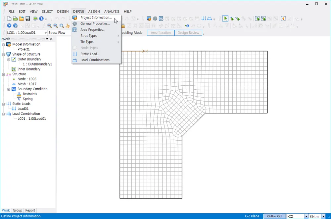Activate the zoom window magnifier icon
The image size is (331, 219).
tap(62, 26)
